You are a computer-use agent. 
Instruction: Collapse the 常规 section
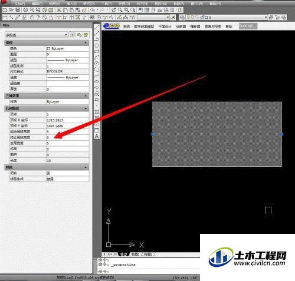pos(86,43)
